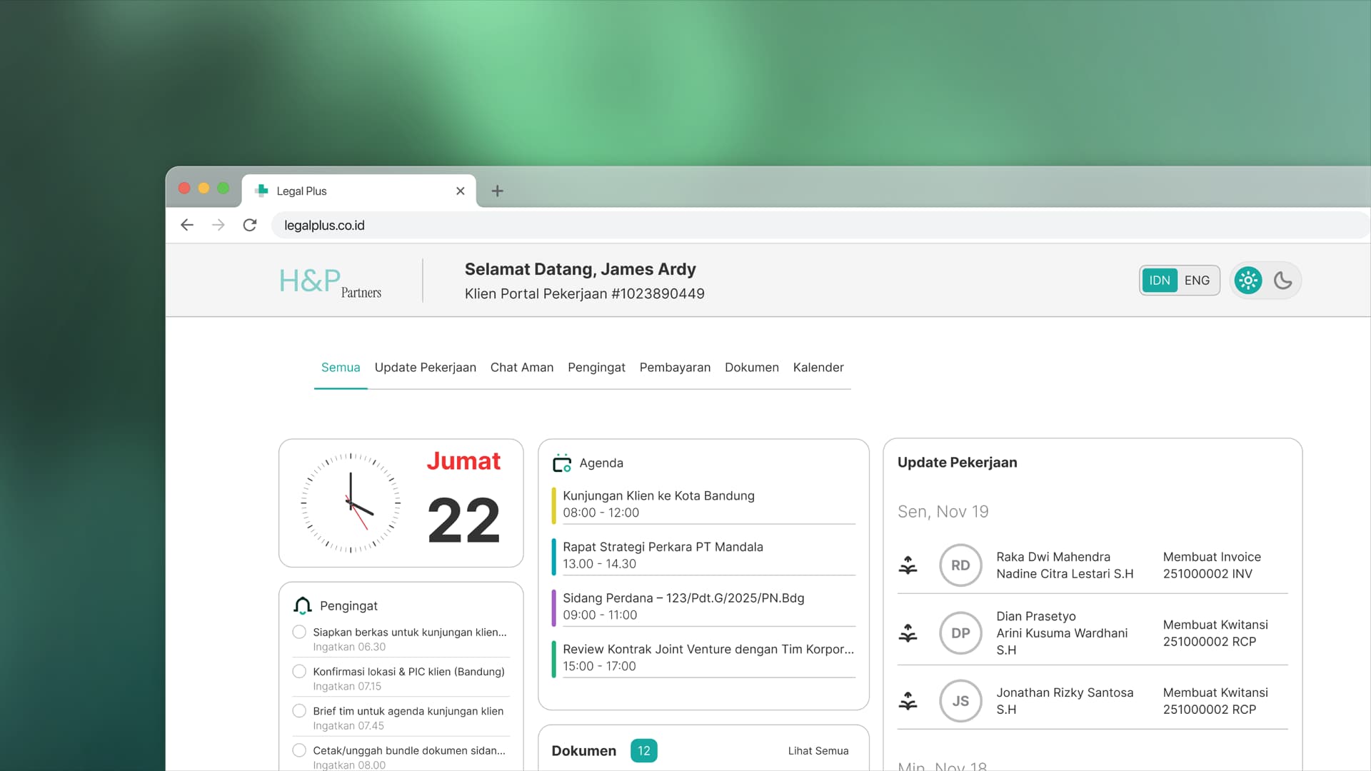Image resolution: width=1371 pixels, height=771 pixels.
Task: Click the Agenda calendar icon
Action: pyautogui.click(x=562, y=463)
